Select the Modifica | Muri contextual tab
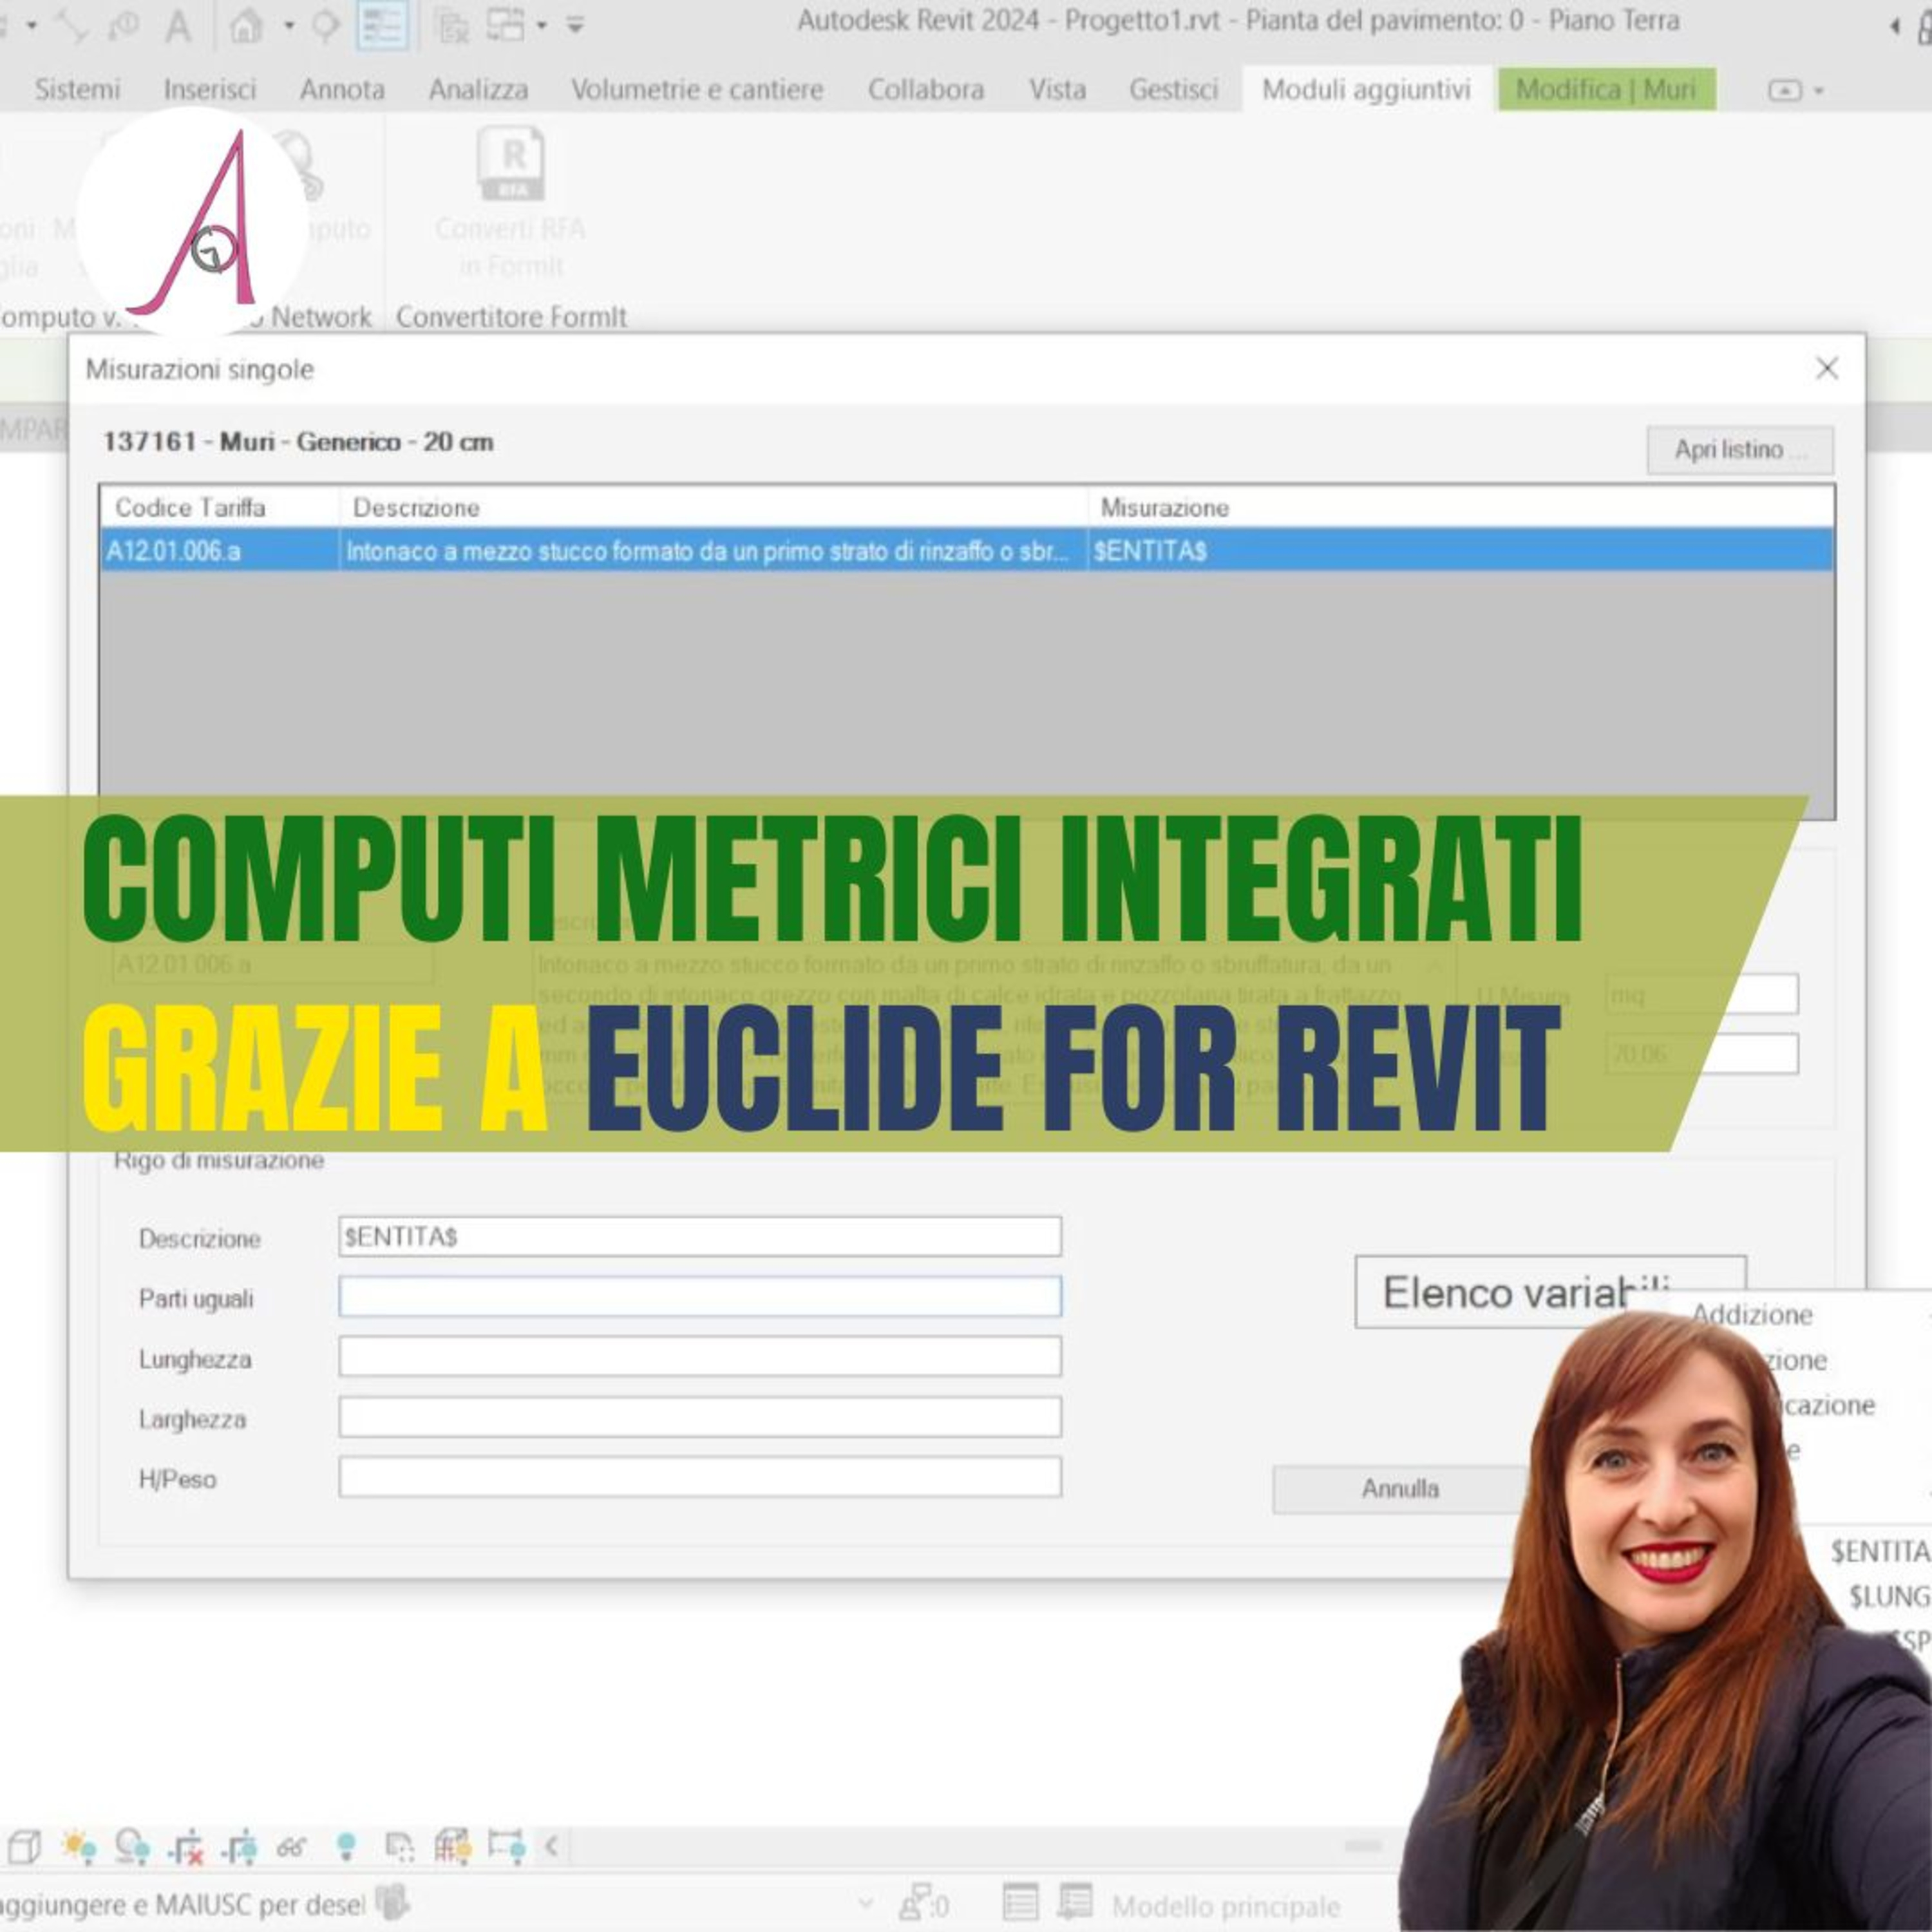This screenshot has height=1932, width=1932. tap(1606, 90)
